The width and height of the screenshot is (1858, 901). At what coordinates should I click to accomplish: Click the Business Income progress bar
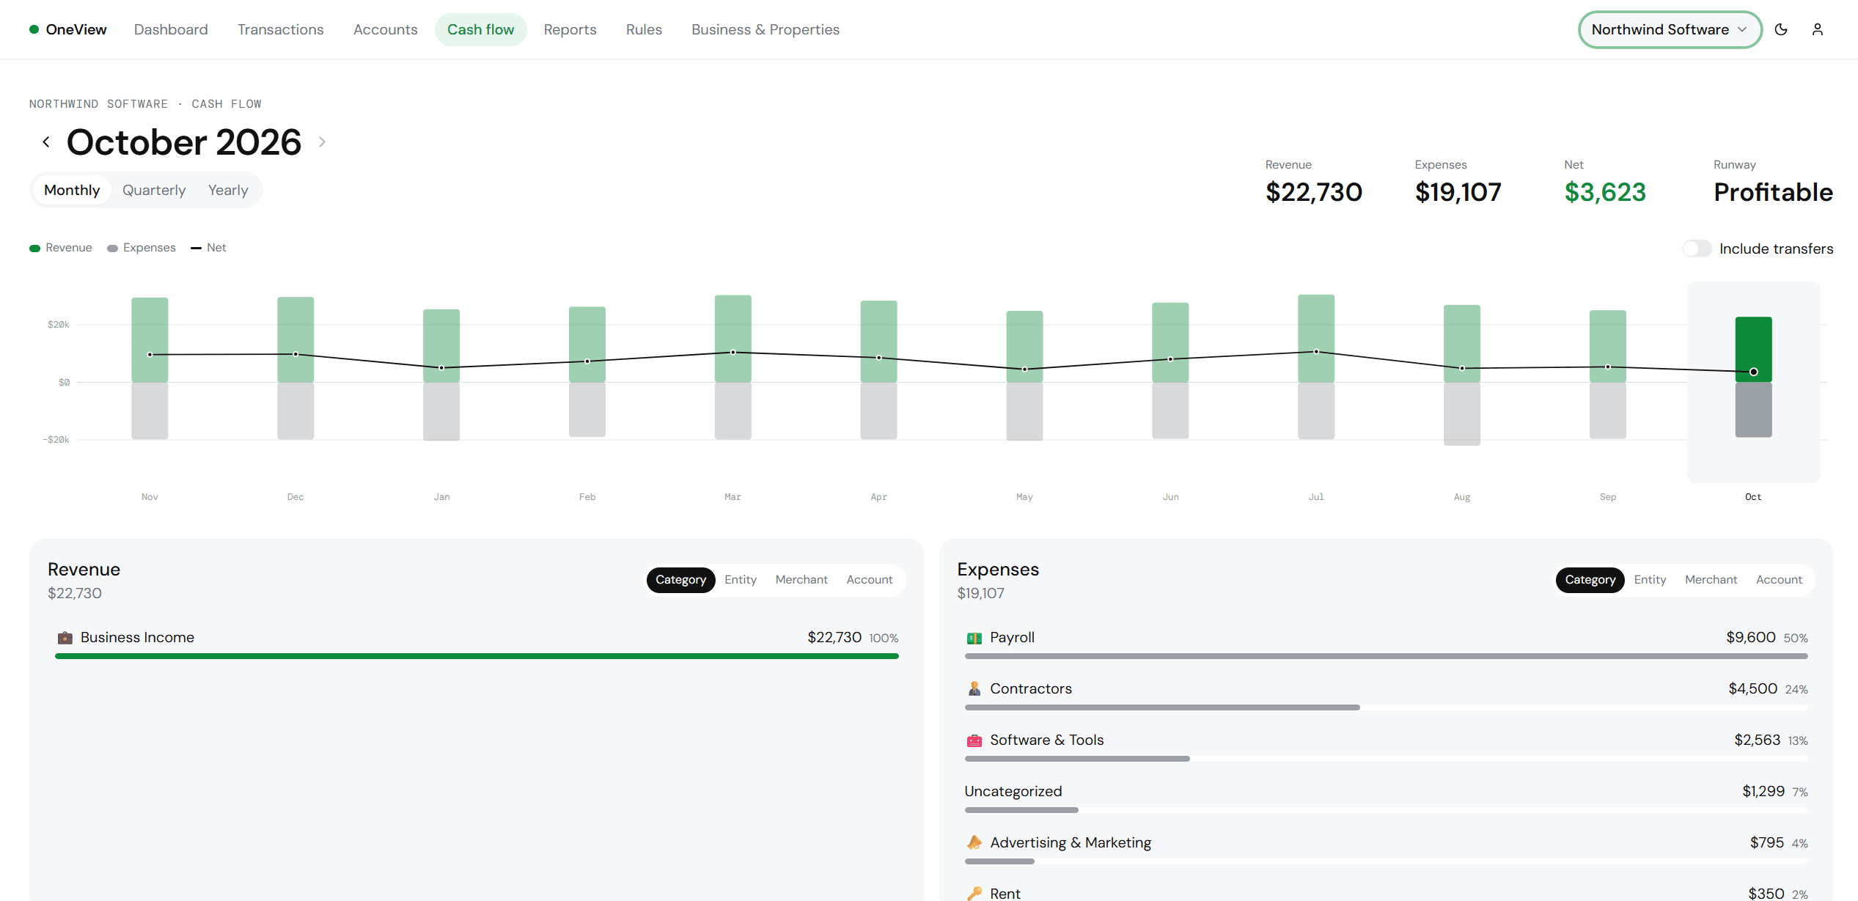click(x=477, y=656)
